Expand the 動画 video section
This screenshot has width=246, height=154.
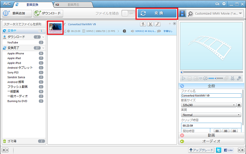point(211,135)
